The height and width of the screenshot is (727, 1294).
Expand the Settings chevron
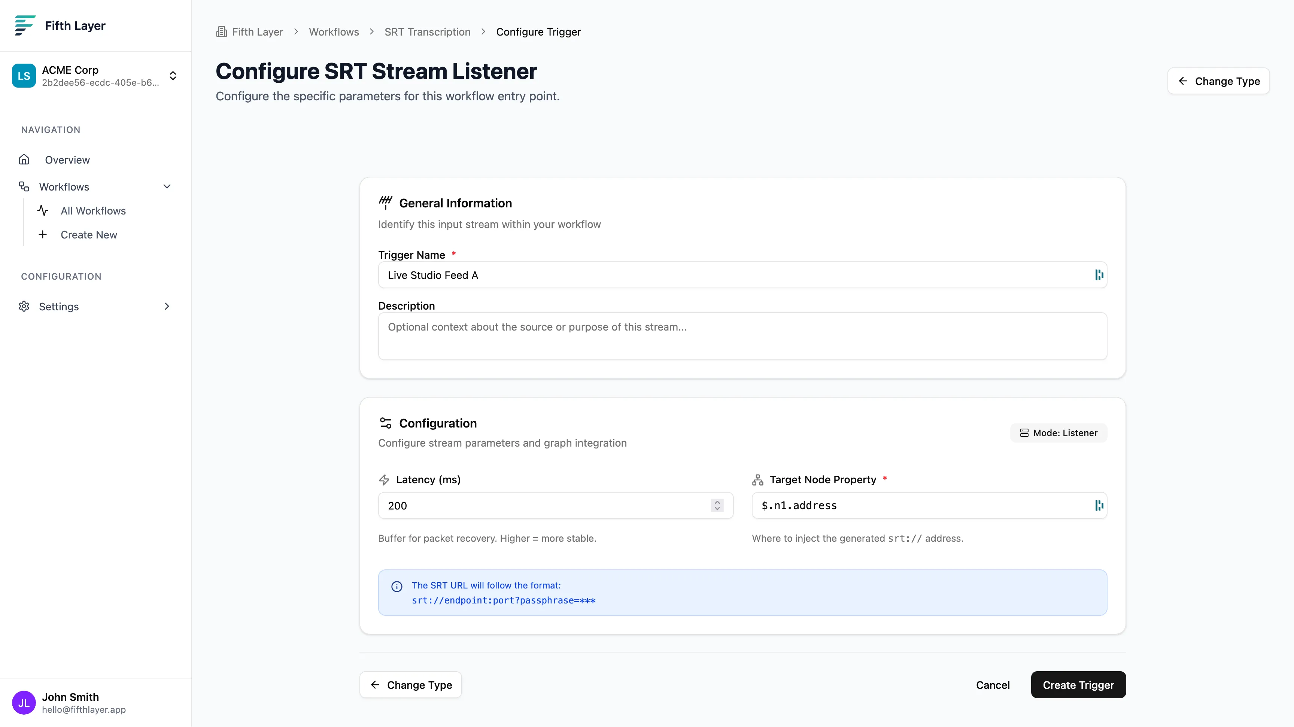click(x=167, y=306)
